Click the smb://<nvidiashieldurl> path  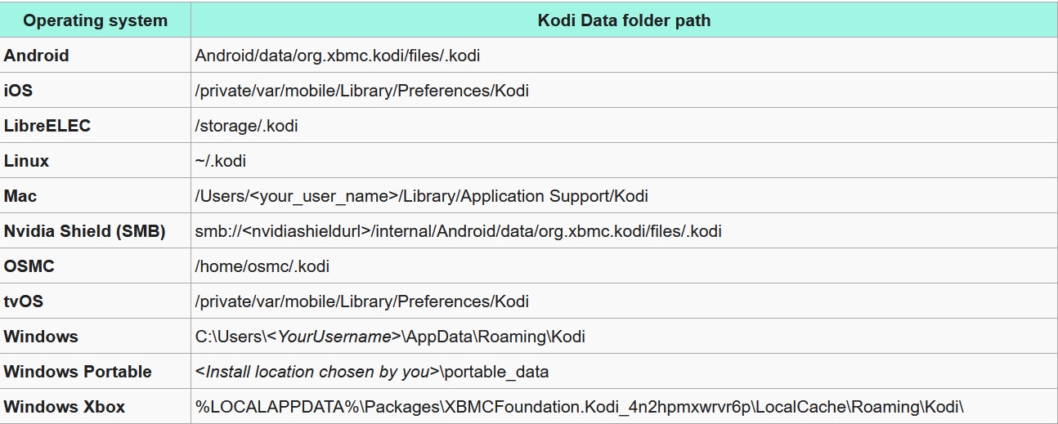(459, 231)
